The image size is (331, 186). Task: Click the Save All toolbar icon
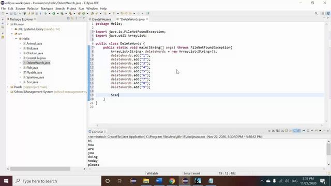15,13
